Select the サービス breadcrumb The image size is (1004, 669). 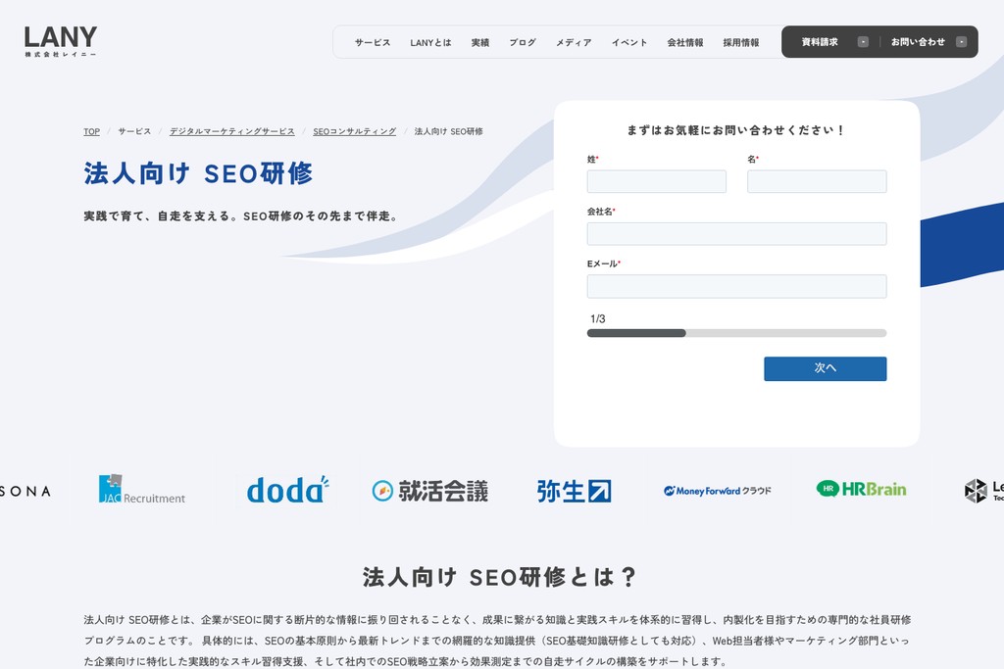(x=134, y=131)
